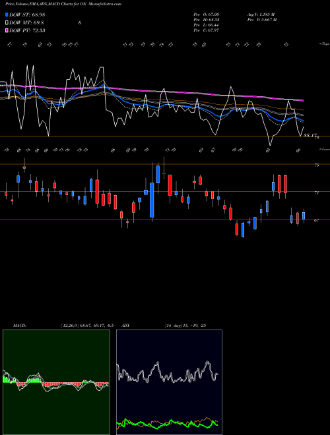The height and width of the screenshot is (435, 330).
Task: Click the white DOW MT legend swatch
Action: [7, 22]
